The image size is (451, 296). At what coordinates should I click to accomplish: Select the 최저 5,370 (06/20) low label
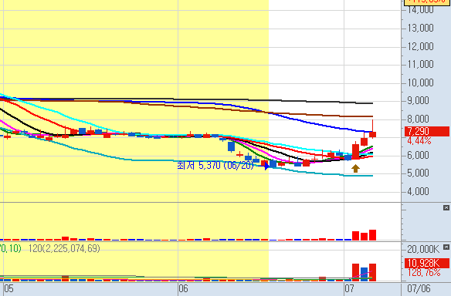pos(215,166)
